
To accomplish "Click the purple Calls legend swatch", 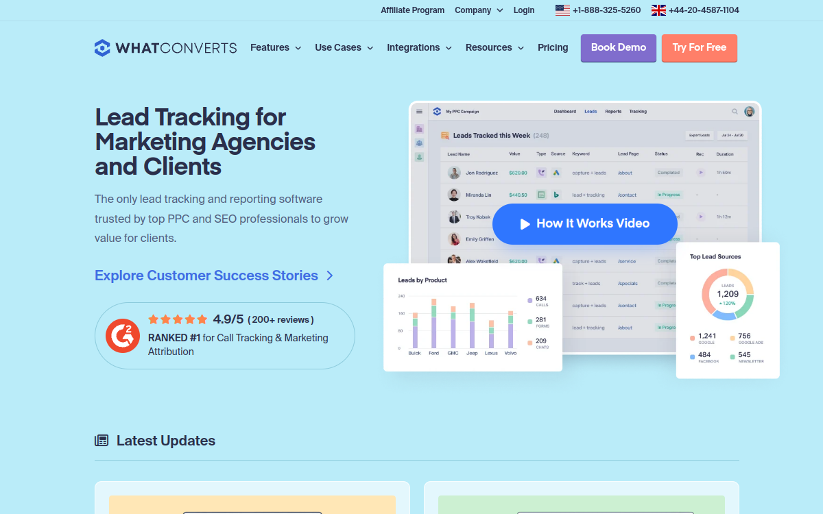I will point(530,300).
